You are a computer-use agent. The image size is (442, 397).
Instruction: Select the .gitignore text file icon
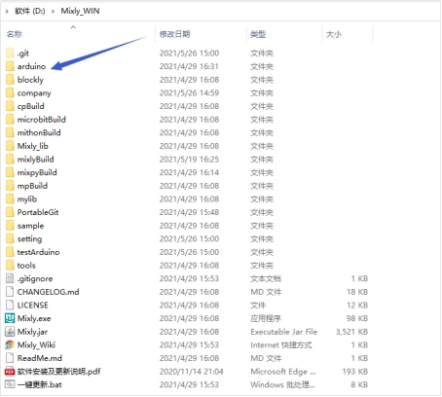coord(10,278)
